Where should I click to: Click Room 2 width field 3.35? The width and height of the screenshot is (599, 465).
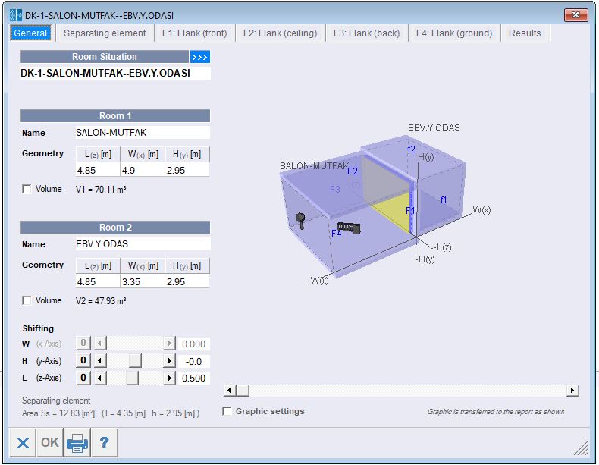click(143, 281)
